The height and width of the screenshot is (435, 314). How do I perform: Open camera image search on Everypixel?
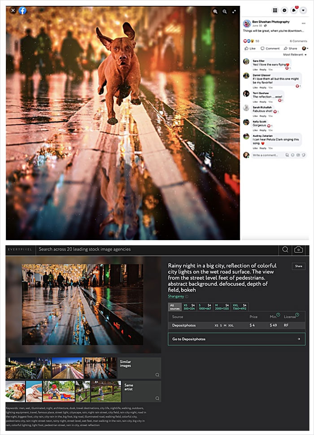click(298, 249)
